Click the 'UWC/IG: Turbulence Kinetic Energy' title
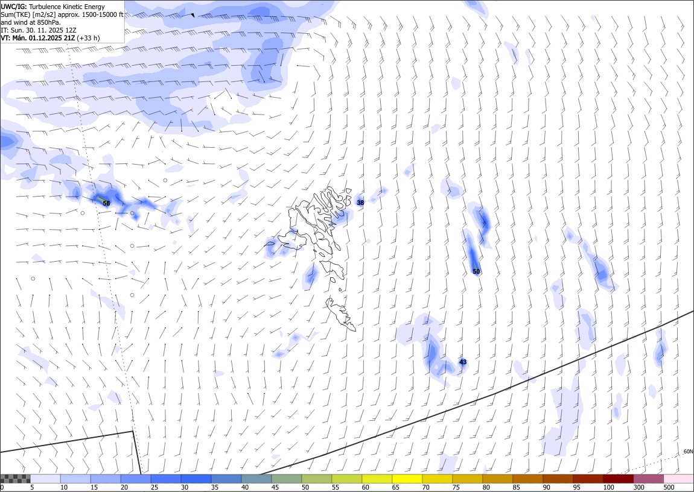The width and height of the screenshot is (694, 492). point(53,7)
